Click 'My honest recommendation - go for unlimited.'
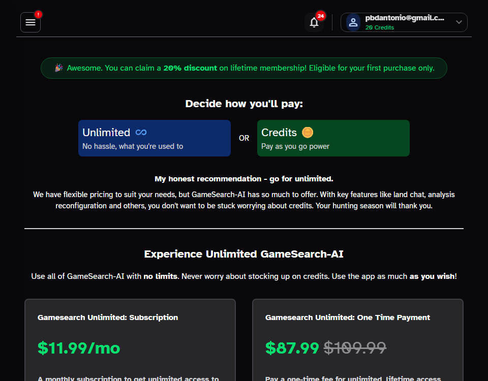The height and width of the screenshot is (381, 488). pyautogui.click(x=244, y=179)
